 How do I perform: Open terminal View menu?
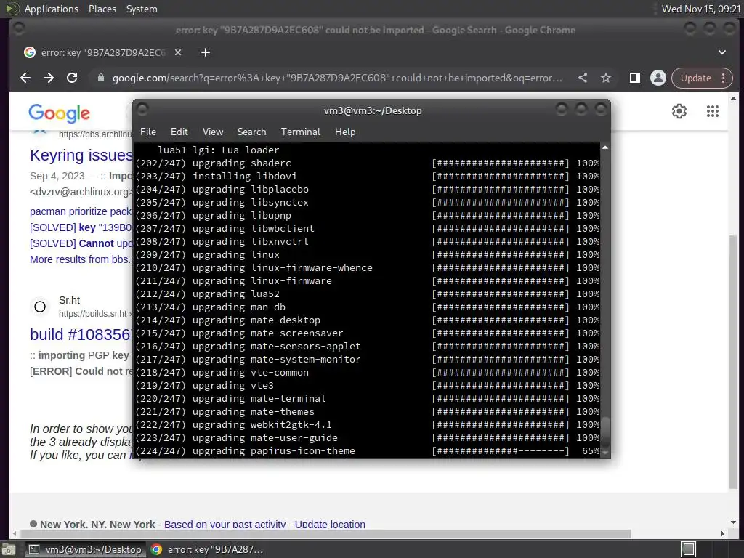[213, 132]
